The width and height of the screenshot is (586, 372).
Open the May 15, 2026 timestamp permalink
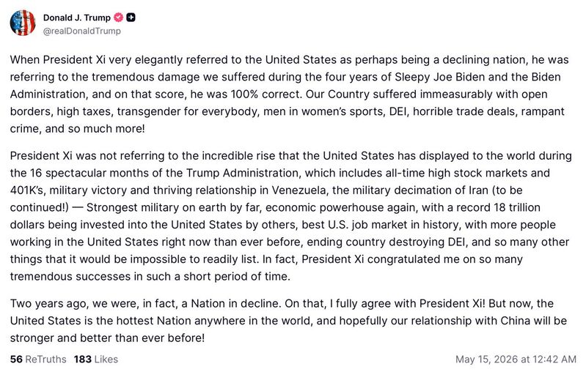[516, 359]
